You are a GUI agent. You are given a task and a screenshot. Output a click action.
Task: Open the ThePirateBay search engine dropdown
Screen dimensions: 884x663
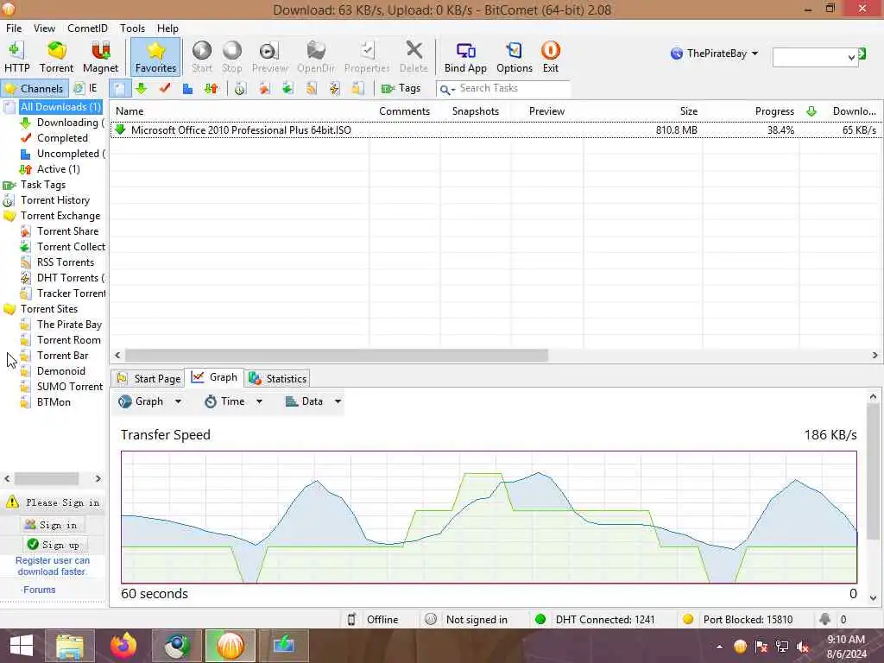(x=714, y=54)
